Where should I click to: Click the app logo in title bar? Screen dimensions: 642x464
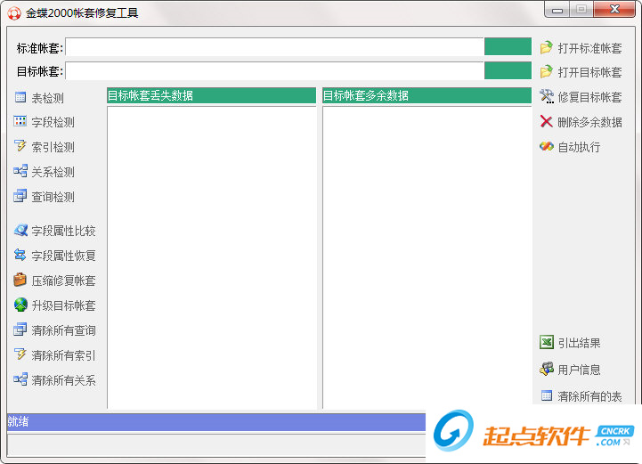pos(14,13)
